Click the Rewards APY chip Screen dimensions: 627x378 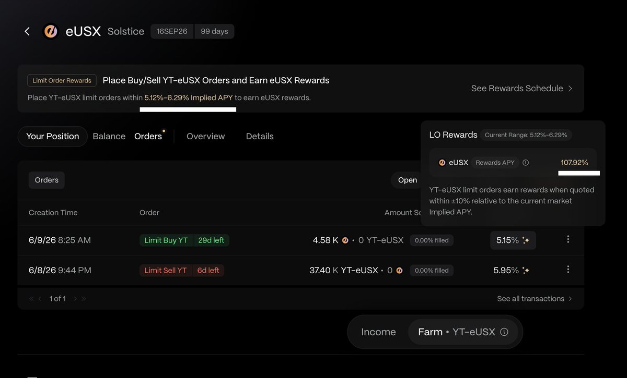point(495,163)
